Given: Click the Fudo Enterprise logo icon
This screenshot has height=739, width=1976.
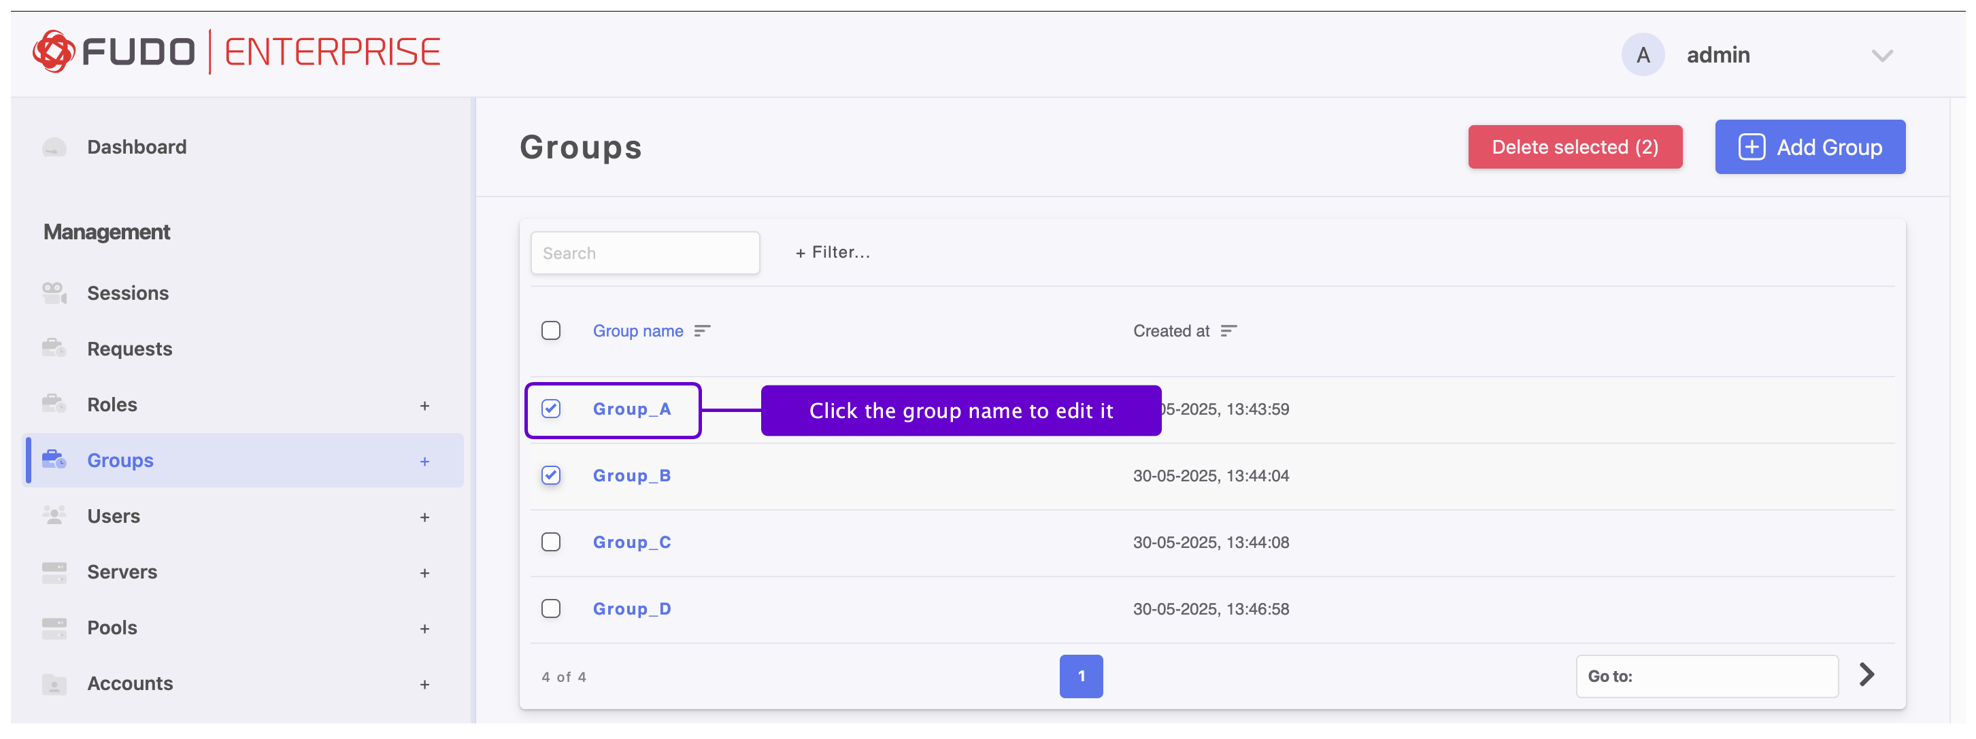Looking at the screenshot, I should tap(53, 52).
